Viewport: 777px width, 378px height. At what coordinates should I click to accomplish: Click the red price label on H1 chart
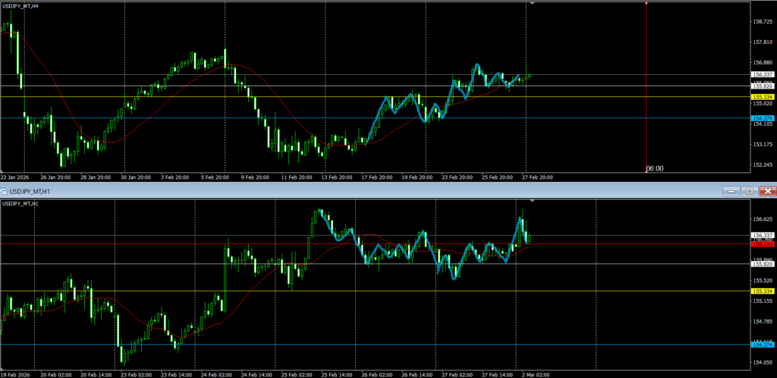click(x=762, y=244)
